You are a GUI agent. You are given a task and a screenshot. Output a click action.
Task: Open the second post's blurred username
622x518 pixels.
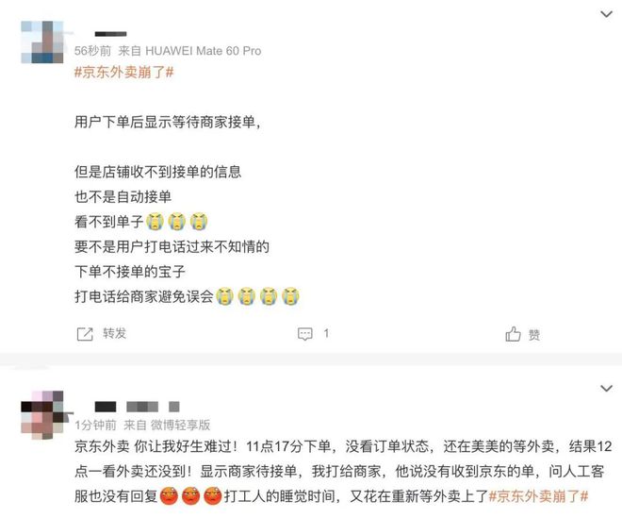coord(137,407)
